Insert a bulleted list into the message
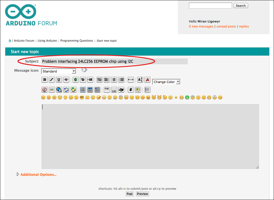 coord(147,90)
